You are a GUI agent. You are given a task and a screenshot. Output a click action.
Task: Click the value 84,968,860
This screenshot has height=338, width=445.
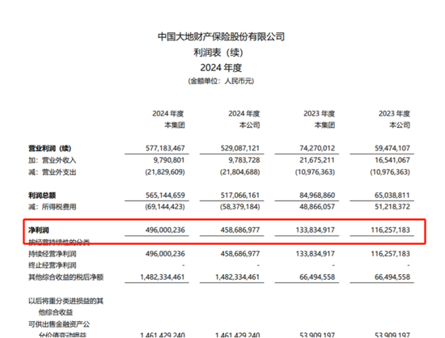coord(317,195)
